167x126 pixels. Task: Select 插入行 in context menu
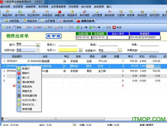click(29, 78)
